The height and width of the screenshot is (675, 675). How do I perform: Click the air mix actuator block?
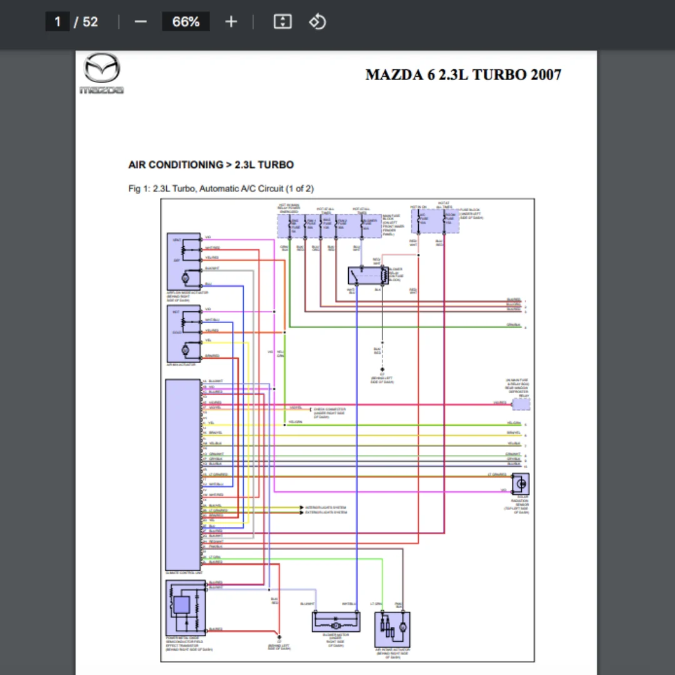coord(184,334)
